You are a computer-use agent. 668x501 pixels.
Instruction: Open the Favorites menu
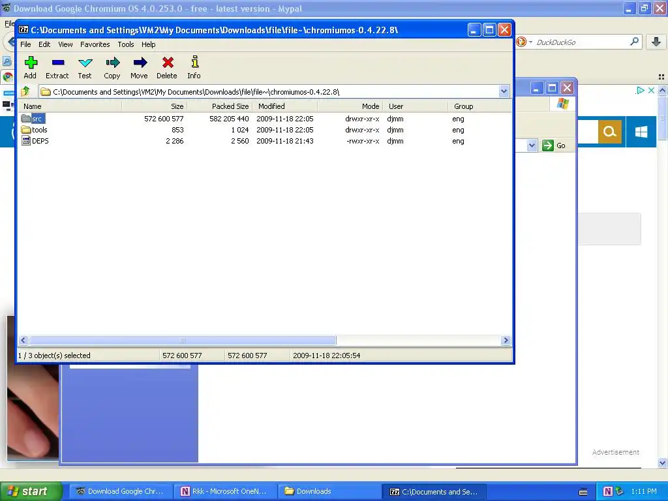(95, 44)
